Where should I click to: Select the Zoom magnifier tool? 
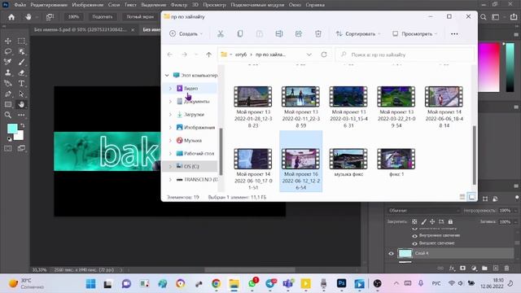pos(7,115)
